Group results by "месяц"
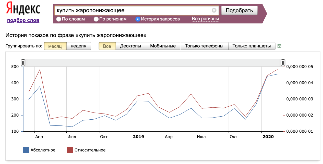Viewport: 323px width, 164px height. tap(55, 46)
